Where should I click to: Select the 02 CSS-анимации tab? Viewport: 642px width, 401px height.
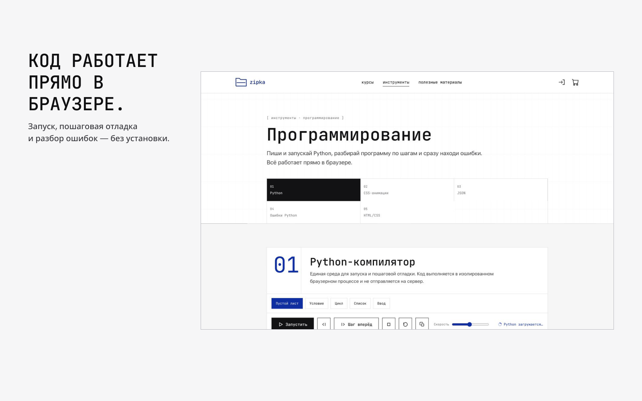pos(407,190)
